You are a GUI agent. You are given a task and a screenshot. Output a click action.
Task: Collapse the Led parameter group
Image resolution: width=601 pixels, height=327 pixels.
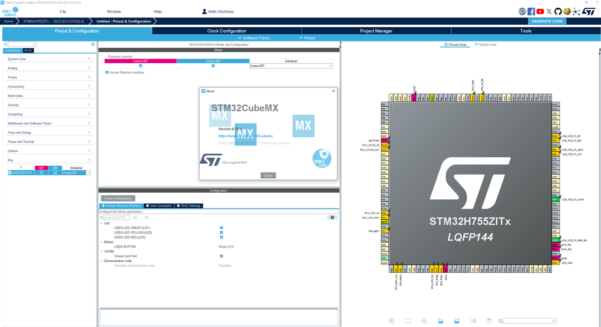click(x=102, y=223)
